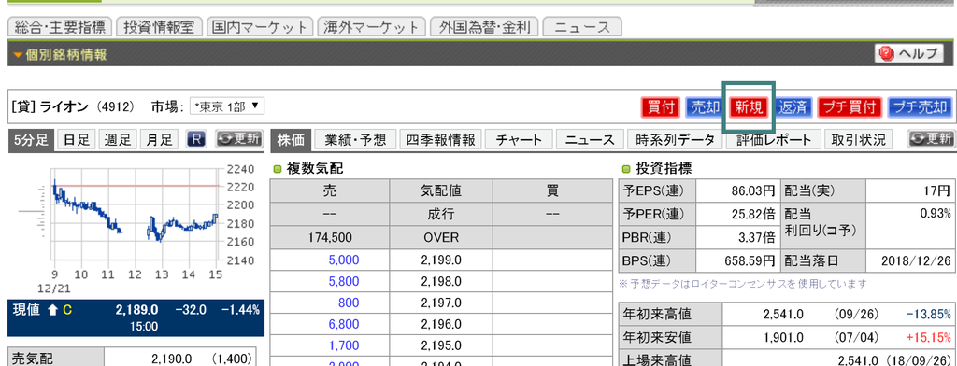
Task: Click the R chart icon
Action: (x=196, y=140)
